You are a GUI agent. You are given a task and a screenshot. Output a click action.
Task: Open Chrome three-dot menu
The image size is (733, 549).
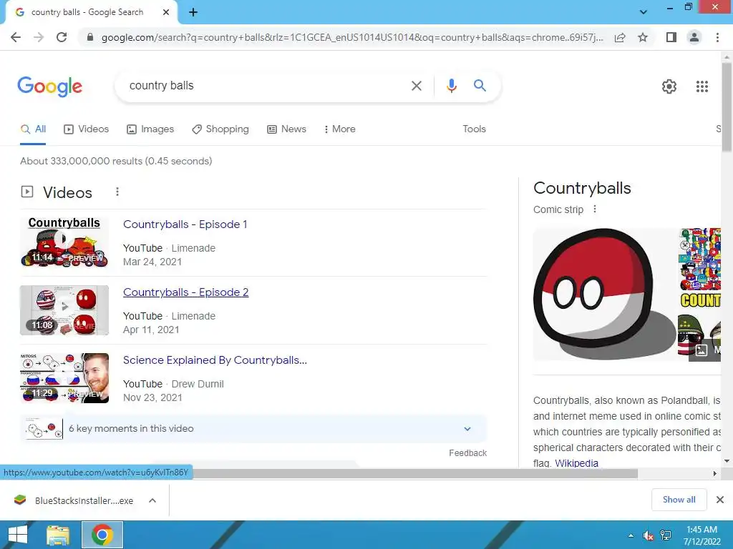tap(717, 37)
